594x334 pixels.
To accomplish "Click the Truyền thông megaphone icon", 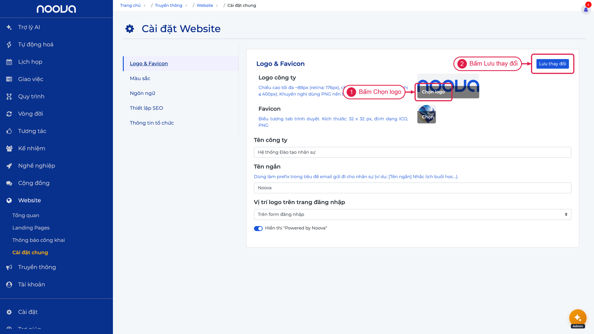I will 9,267.
